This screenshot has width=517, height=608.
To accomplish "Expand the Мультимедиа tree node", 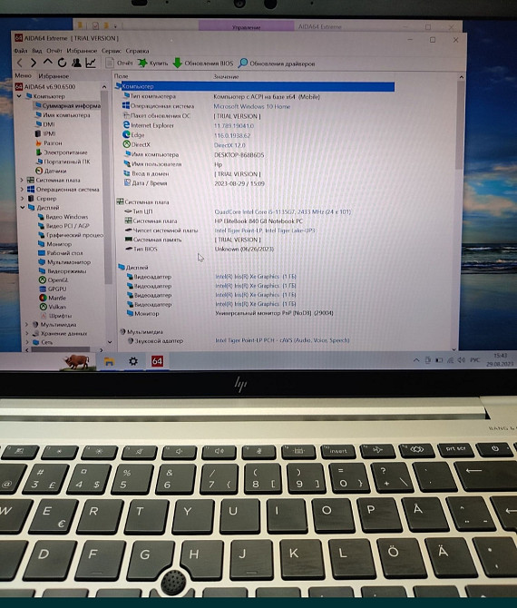I will pyautogui.click(x=26, y=325).
